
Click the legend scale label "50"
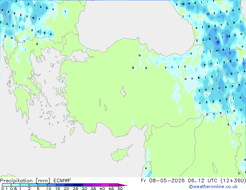[120, 188]
